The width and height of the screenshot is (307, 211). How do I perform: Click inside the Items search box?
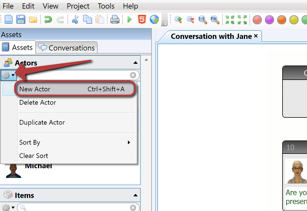78,207
